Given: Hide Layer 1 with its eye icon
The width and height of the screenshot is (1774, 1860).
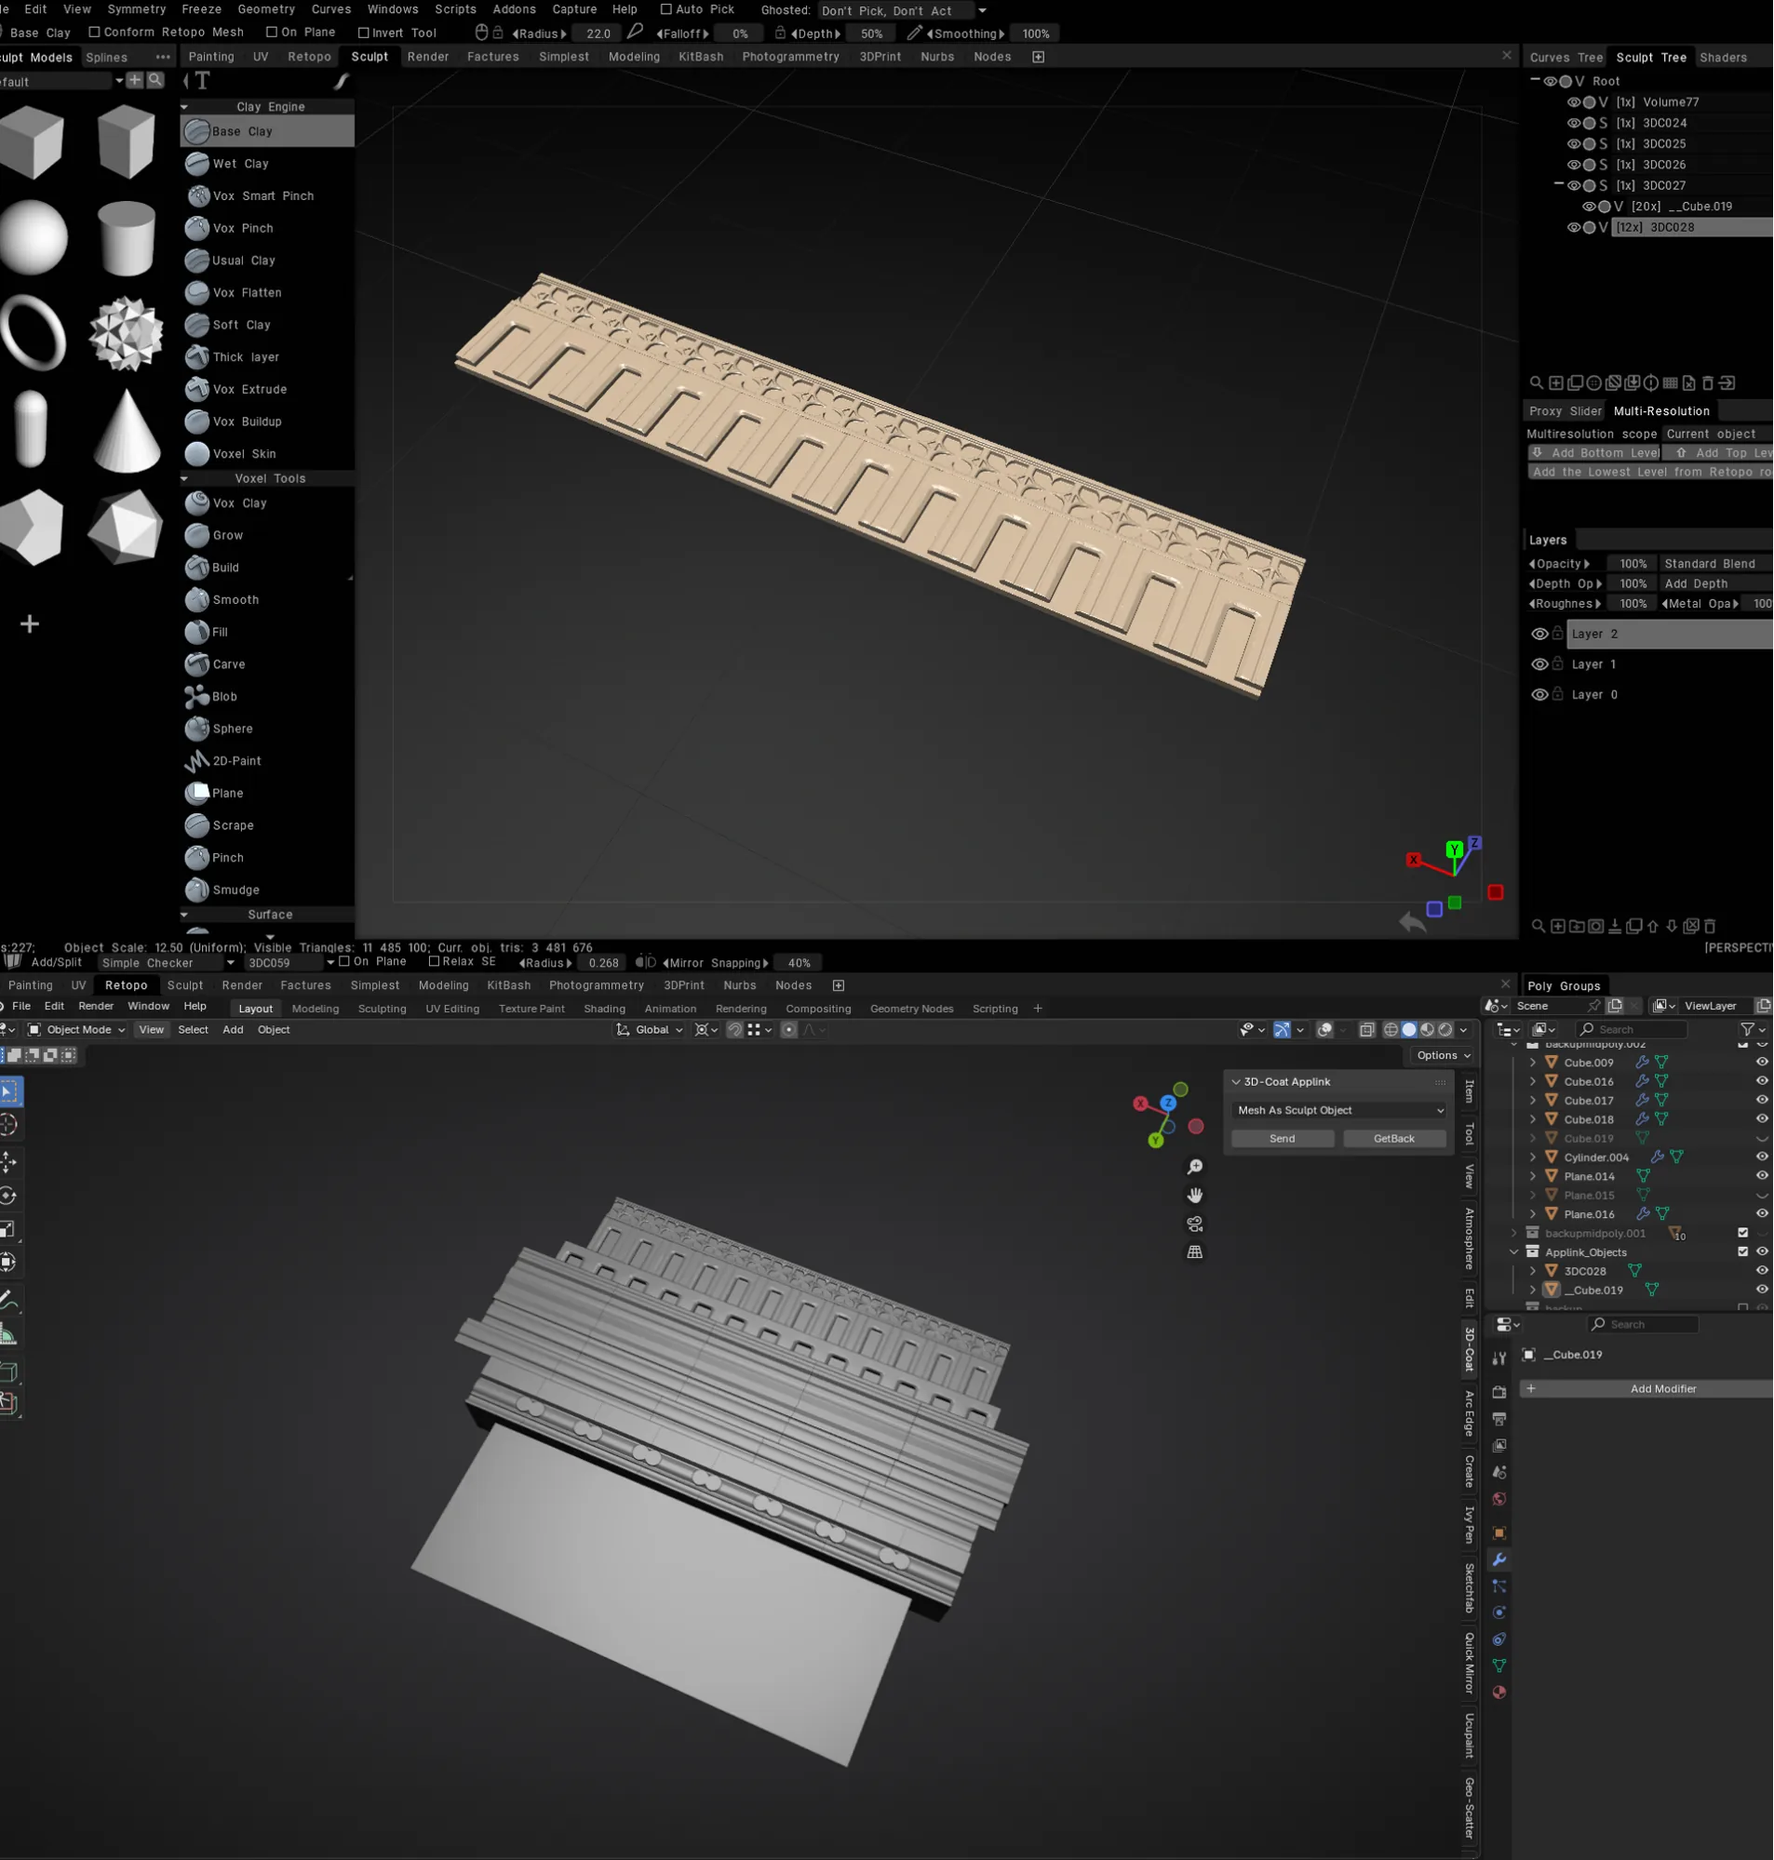Looking at the screenshot, I should pyautogui.click(x=1539, y=664).
